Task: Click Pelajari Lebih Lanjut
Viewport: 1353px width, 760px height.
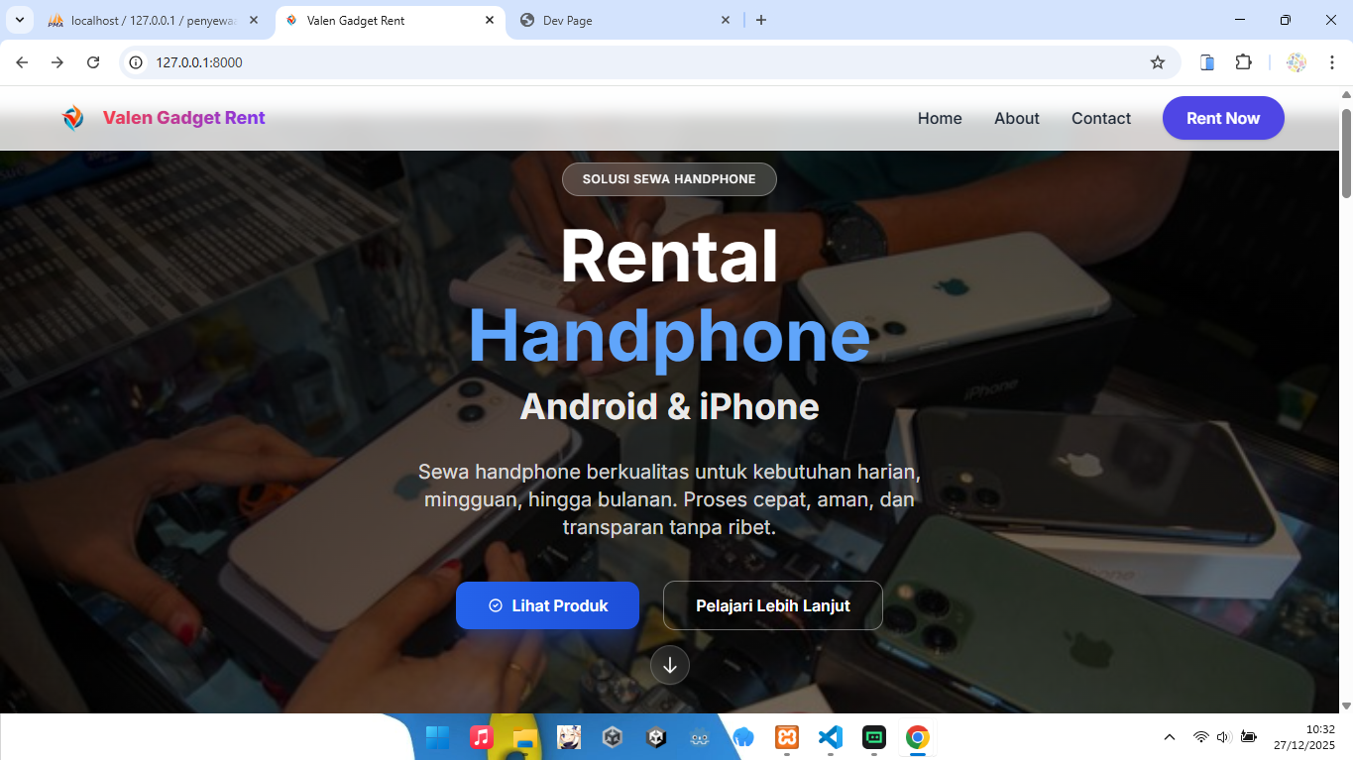Action: point(772,605)
